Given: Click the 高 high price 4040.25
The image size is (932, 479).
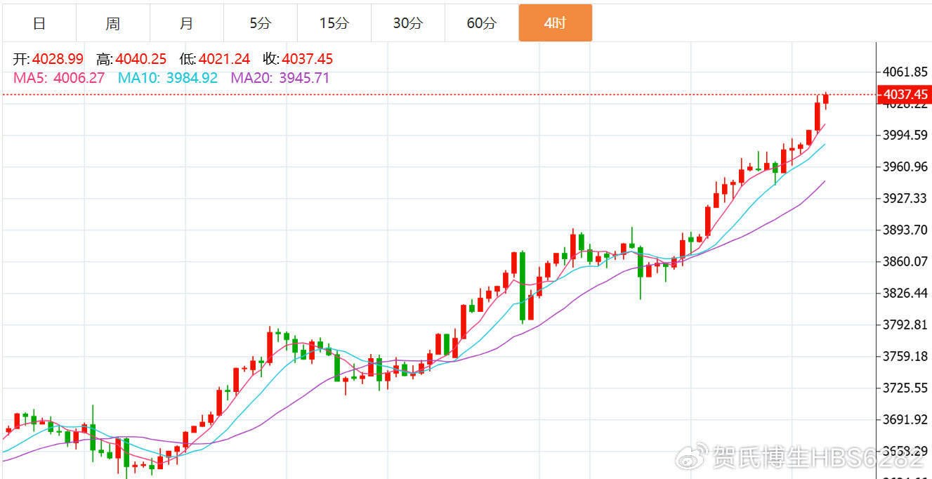Looking at the screenshot, I should [x=140, y=59].
